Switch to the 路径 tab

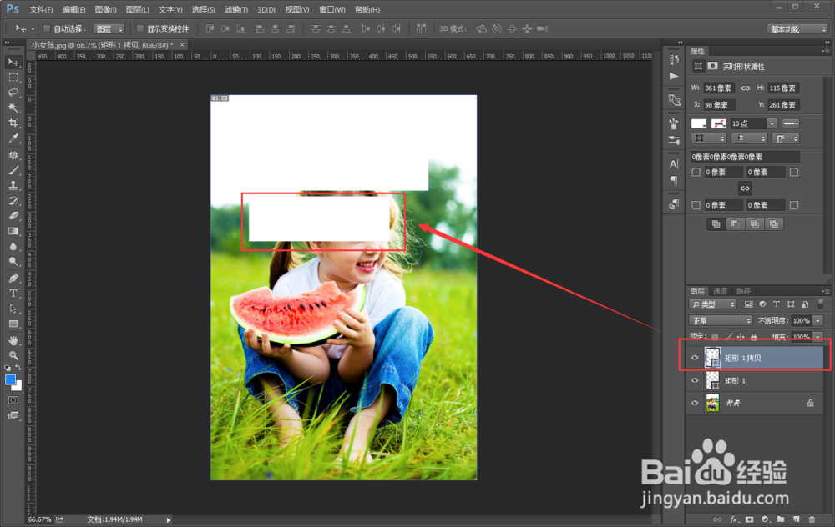(743, 291)
